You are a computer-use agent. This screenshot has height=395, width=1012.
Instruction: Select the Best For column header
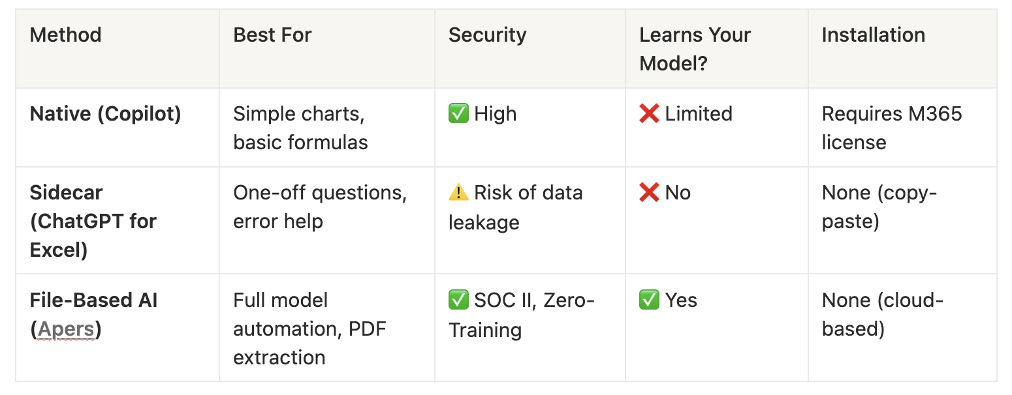(272, 35)
